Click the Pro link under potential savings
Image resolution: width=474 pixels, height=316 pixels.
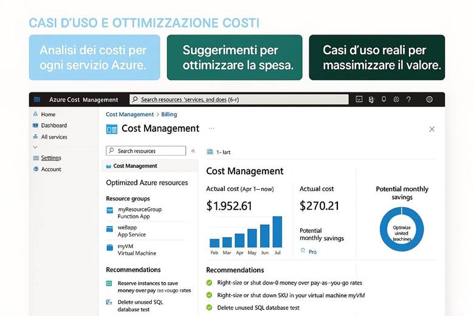[312, 252]
